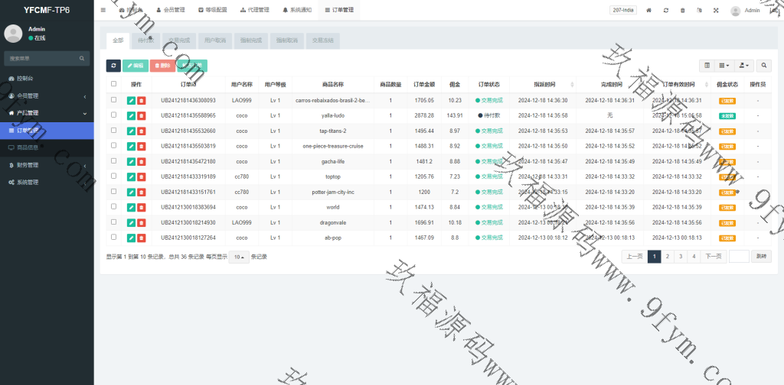
Task: Expand 会员管理 in the sidebar
Action: click(x=46, y=95)
